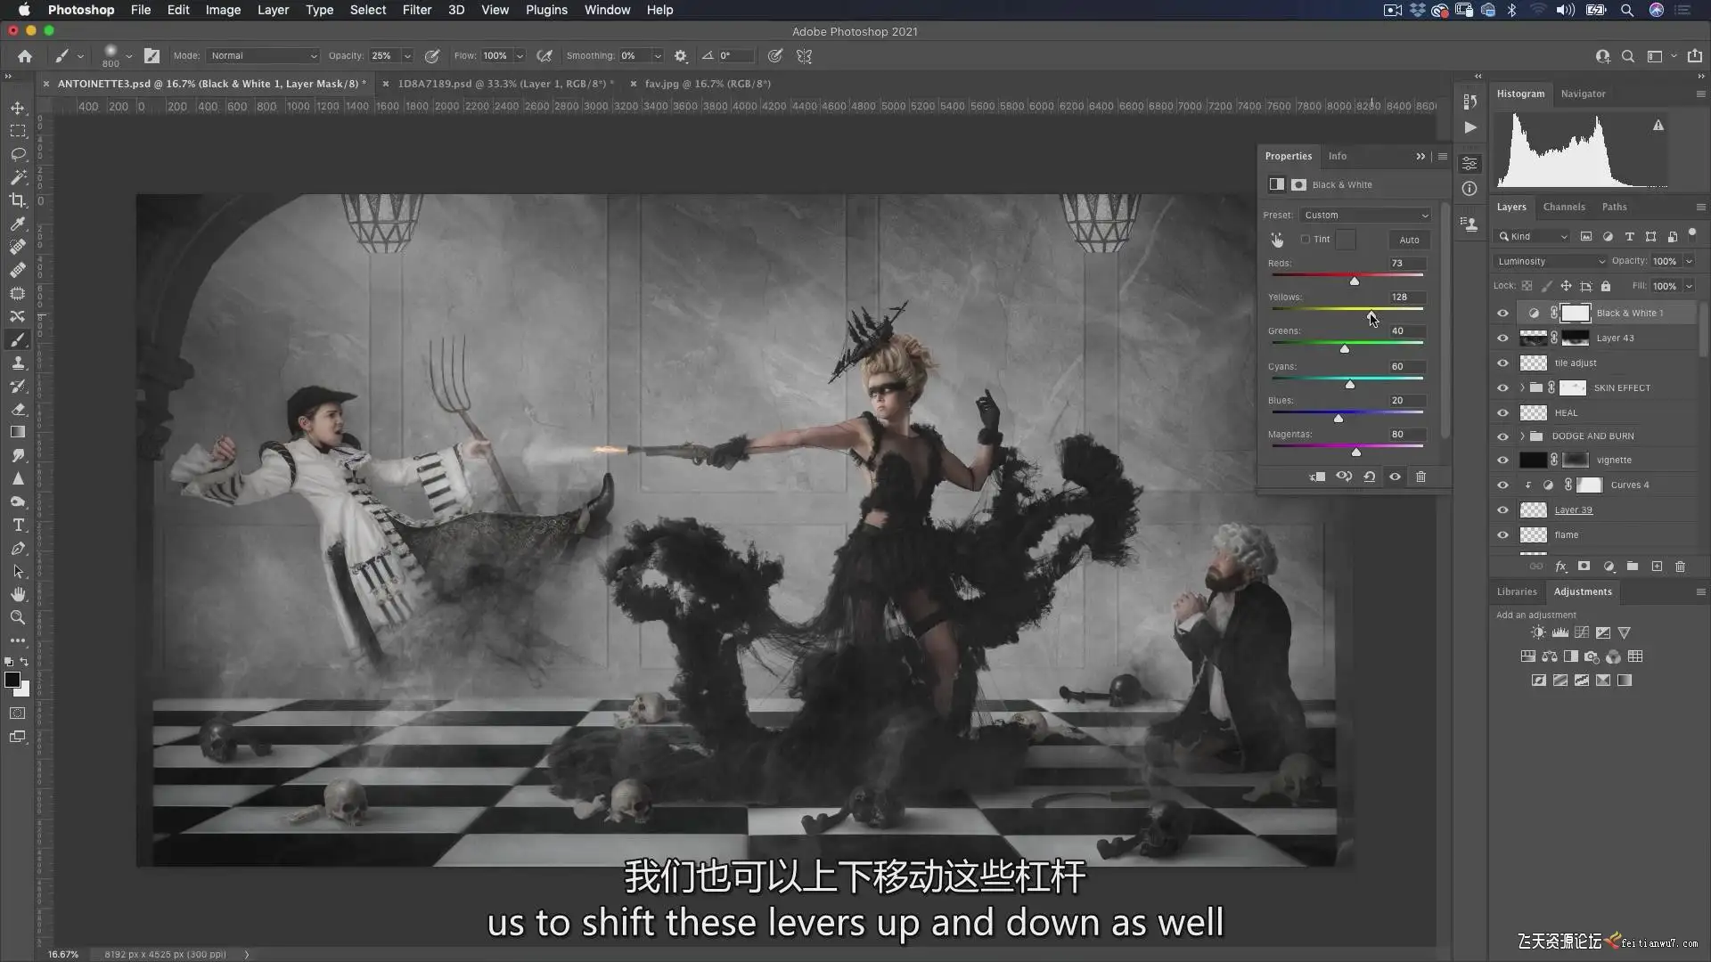Add a Hue/Saturation adjustment
Viewport: 1711px width, 962px height.
[x=1528, y=656]
